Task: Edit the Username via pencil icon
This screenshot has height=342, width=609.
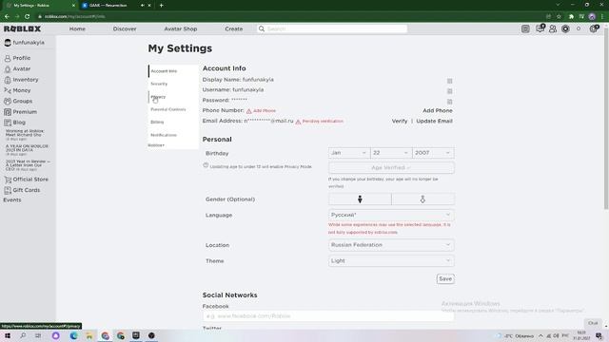Action: (x=449, y=91)
